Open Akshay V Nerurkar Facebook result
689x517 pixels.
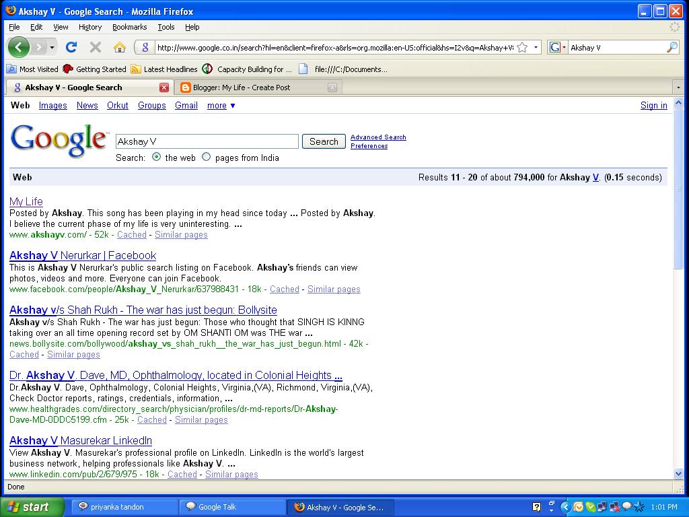click(83, 256)
